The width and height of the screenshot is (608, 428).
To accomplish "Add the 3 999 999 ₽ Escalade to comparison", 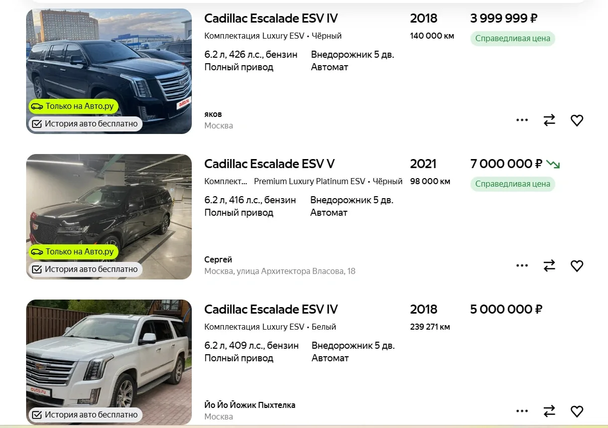I will (549, 120).
